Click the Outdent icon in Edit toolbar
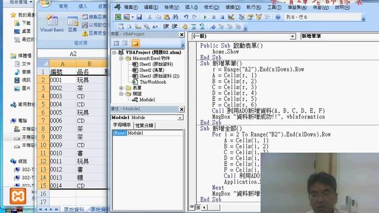This screenshot has width=379, height=213. [175, 27]
